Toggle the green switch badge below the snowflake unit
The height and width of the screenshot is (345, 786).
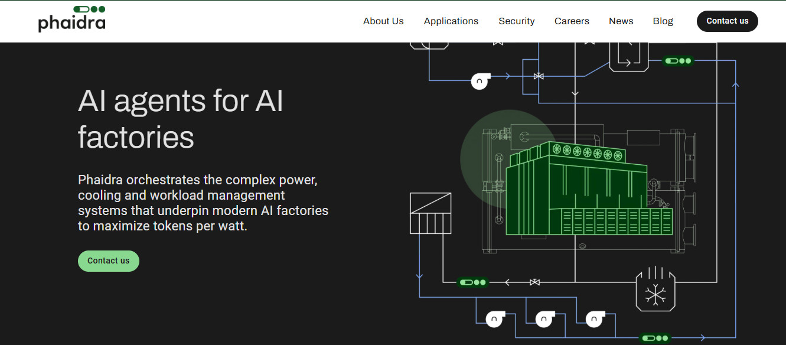coord(655,338)
